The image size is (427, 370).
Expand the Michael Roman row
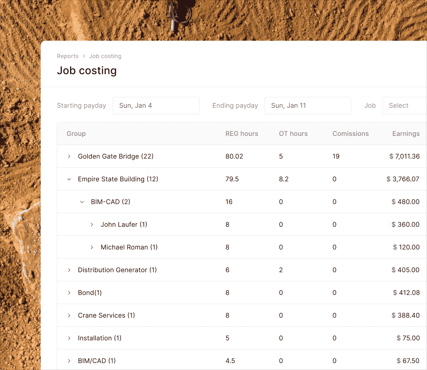[x=91, y=247]
